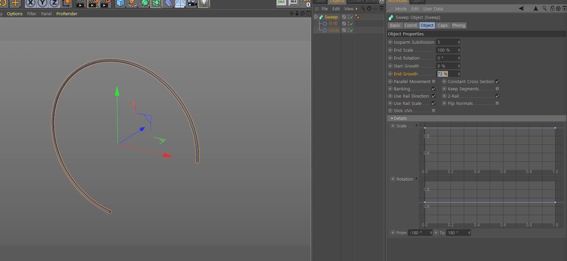The height and width of the screenshot is (261, 567).
Task: Open the Edit Render Settings icon
Action: (105, 4)
